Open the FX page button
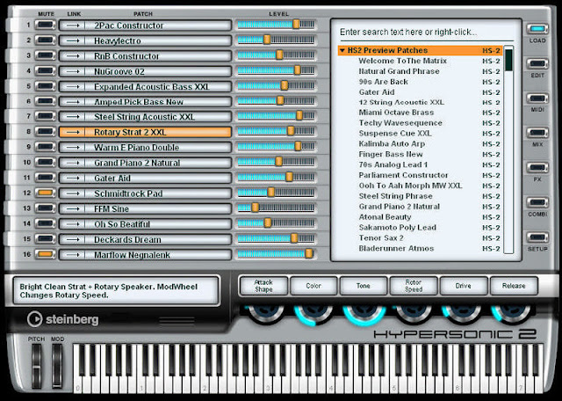562x401 pixels. [x=537, y=168]
